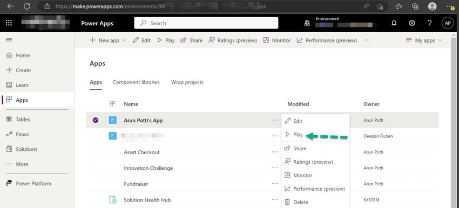Viewport: 459px width, 208px height.
Task: Open New app dropdown
Action: tap(108, 40)
